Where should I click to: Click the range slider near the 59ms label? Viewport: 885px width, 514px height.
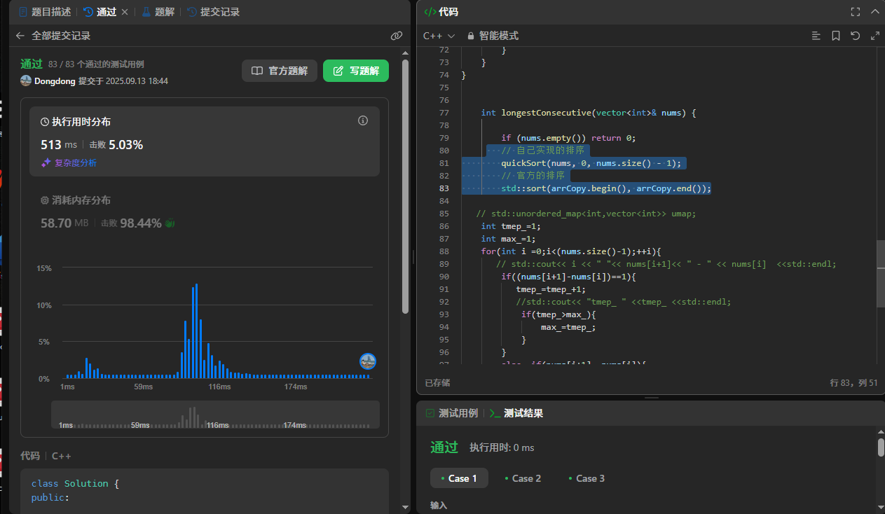pyautogui.click(x=140, y=425)
